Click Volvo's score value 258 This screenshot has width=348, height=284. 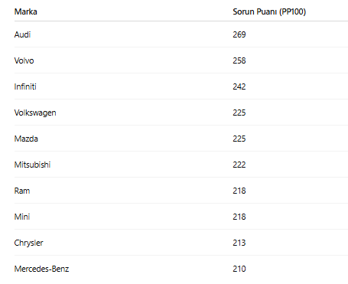click(239, 60)
